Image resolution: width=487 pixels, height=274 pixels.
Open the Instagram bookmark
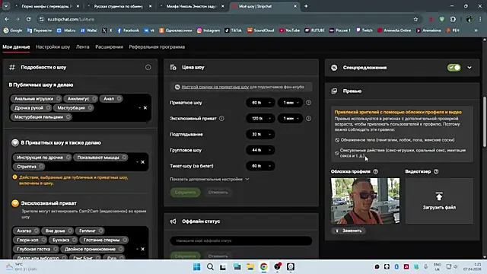[208, 30]
